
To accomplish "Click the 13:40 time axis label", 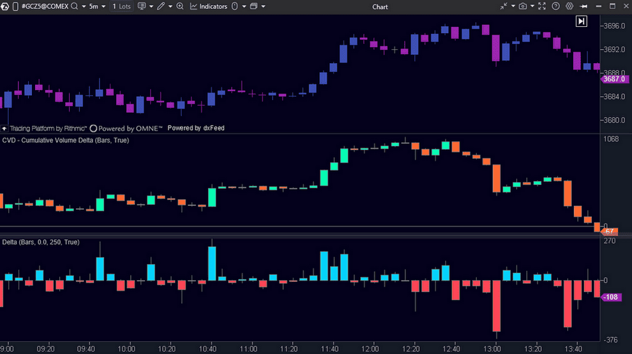I will (x=573, y=349).
